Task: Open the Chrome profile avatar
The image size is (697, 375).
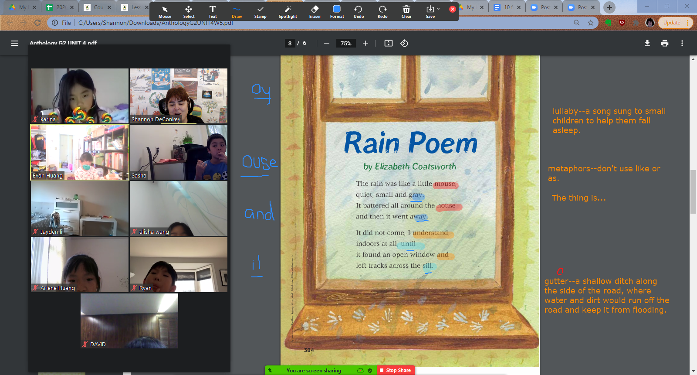Action: tap(650, 23)
